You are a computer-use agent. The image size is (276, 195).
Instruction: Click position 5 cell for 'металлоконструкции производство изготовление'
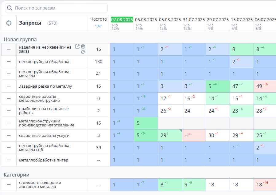(x=146, y=123)
